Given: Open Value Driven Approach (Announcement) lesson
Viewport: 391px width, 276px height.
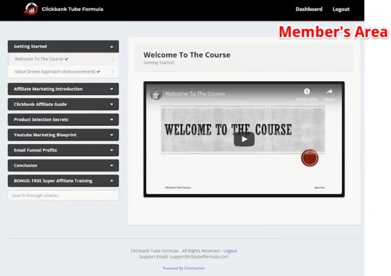Looking at the screenshot, I should [64, 71].
